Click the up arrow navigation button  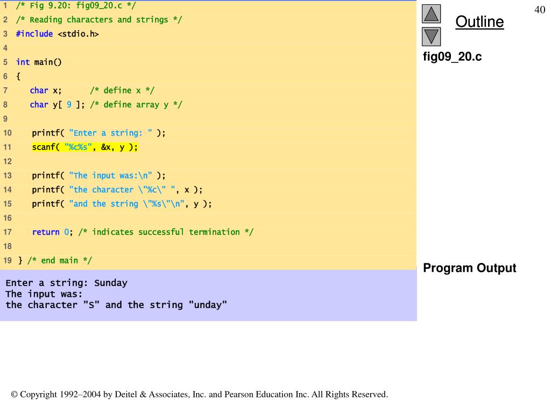click(431, 13)
